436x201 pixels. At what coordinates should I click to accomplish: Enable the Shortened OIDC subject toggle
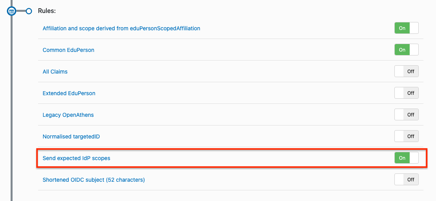coord(407,180)
